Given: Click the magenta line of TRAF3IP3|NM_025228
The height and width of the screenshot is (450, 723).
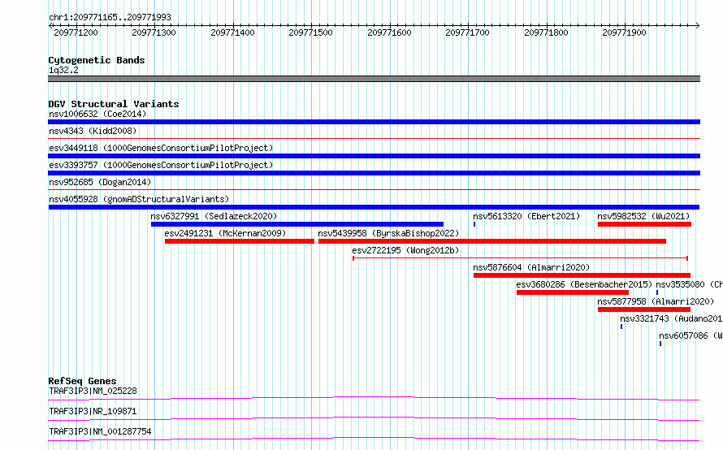Looking at the screenshot, I should 374,398.
